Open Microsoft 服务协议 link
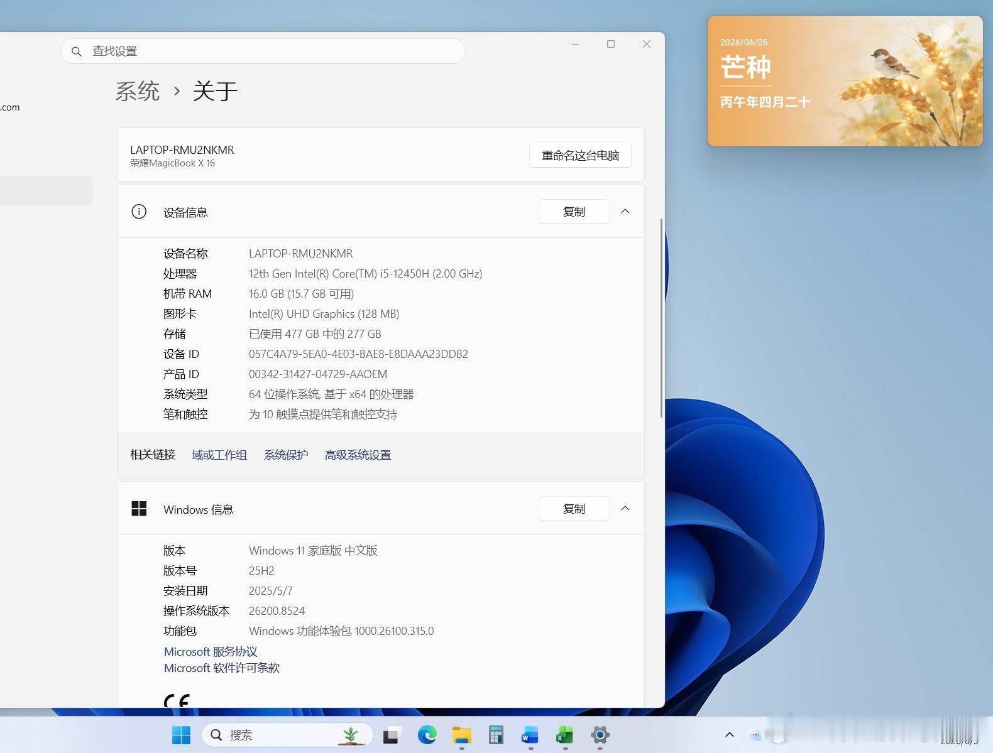 pos(211,651)
